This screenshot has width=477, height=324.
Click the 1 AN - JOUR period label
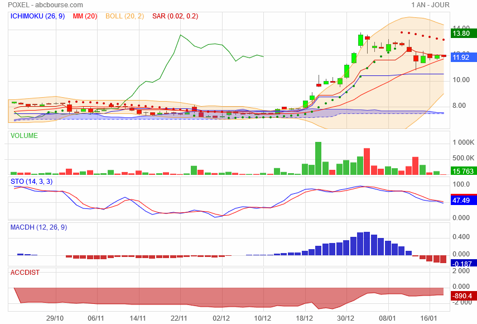(430, 5)
